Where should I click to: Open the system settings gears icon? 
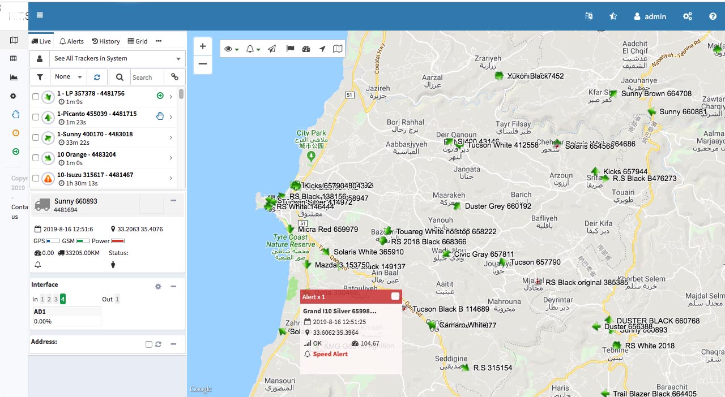pos(688,16)
